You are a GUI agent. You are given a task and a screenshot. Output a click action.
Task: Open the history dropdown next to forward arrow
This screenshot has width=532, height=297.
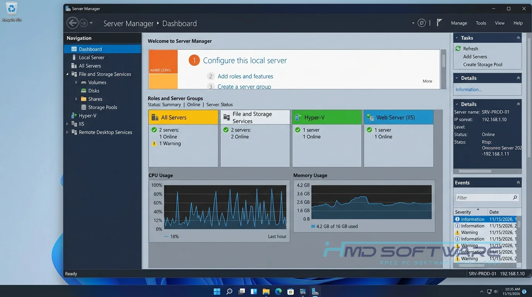(91, 23)
